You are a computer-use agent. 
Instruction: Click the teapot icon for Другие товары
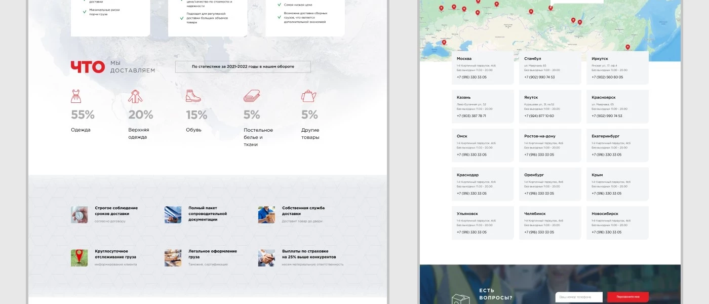click(x=308, y=96)
